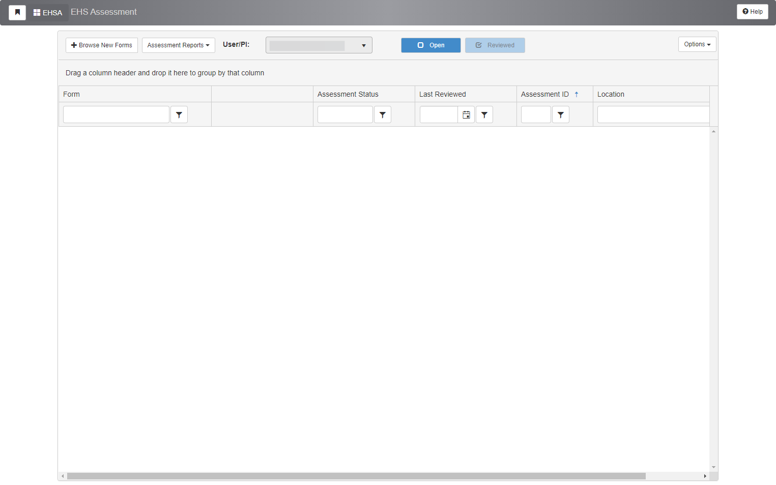Screen dimensions: 776x485
Task: Toggle the Open status filter
Action: pyautogui.click(x=431, y=45)
